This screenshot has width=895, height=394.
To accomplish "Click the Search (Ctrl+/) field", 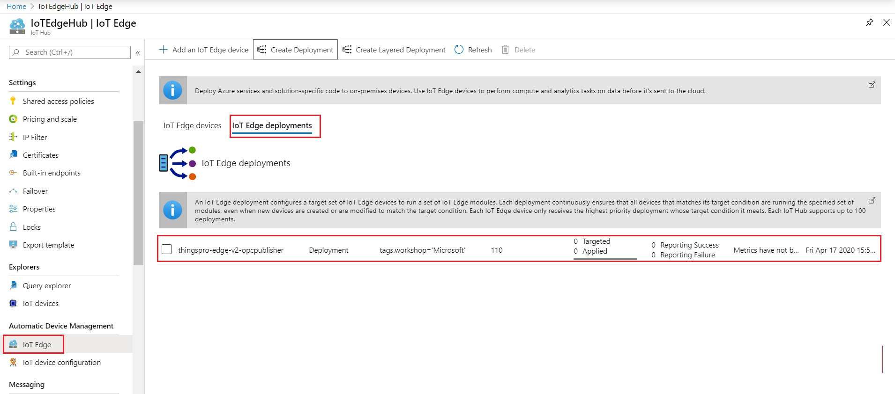I will click(70, 52).
